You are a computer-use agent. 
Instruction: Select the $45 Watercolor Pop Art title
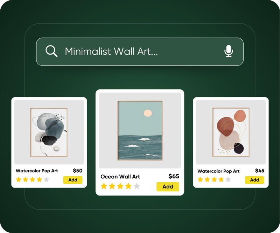click(x=218, y=171)
